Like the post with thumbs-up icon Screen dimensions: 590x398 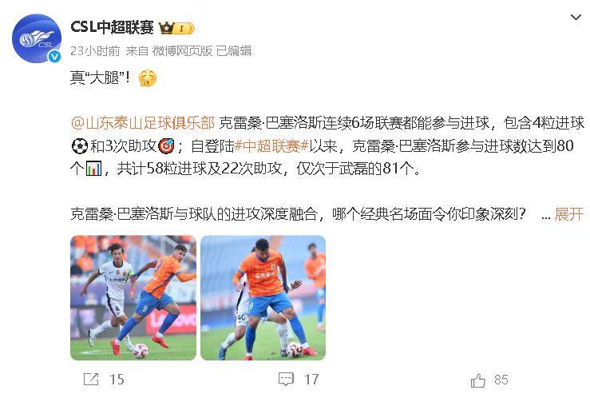[x=478, y=380]
